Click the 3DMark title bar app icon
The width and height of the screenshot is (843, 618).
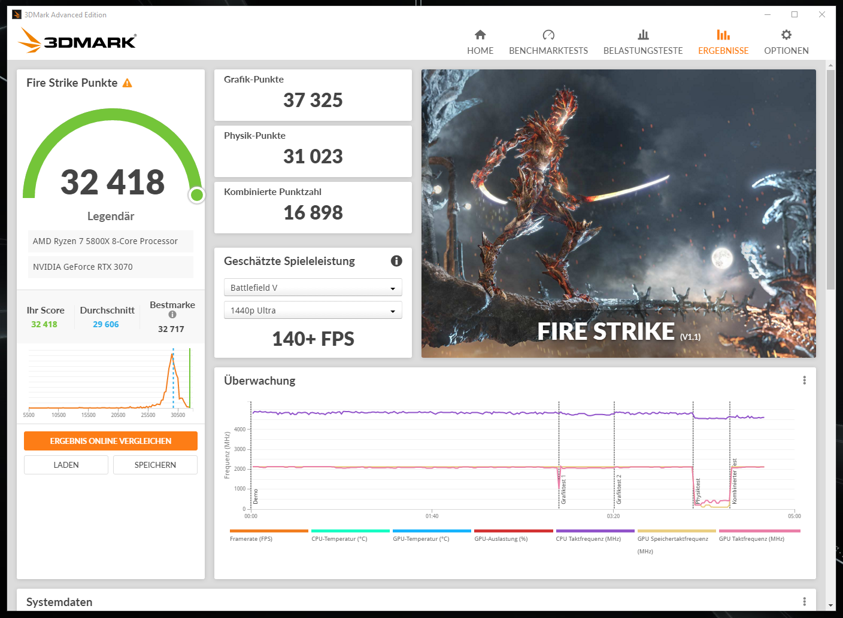[17, 14]
